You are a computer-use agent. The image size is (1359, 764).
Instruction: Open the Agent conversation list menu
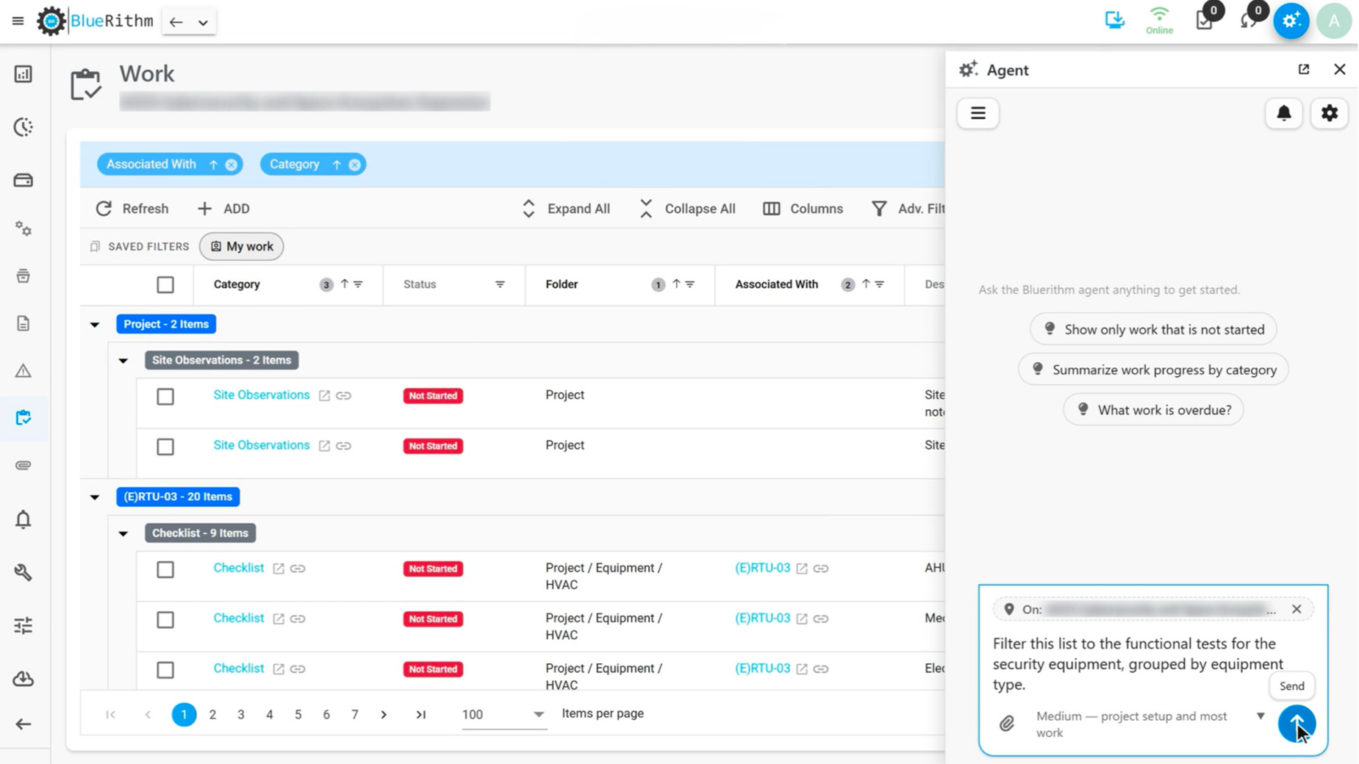click(978, 113)
